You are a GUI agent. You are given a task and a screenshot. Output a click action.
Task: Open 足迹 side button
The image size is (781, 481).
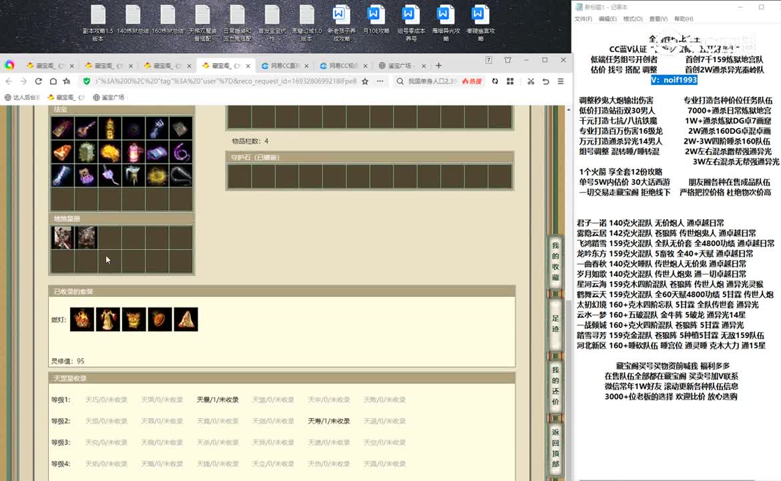[555, 323]
